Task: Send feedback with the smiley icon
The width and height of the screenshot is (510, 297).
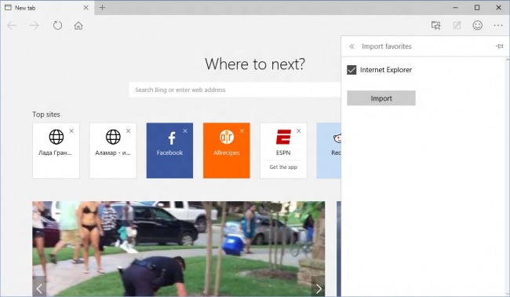Action: 478,25
